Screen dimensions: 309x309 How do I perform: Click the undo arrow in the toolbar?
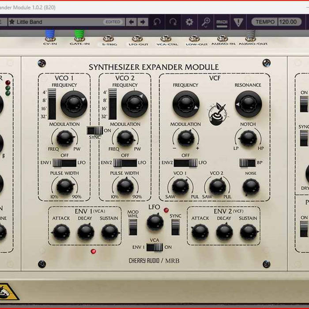pyautogui.click(x=157, y=22)
